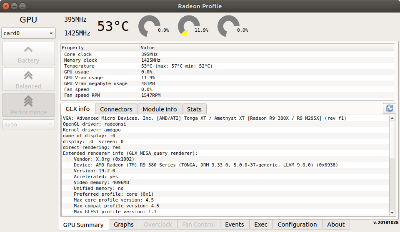The height and width of the screenshot is (232, 400).
Task: Click the Property column header
Action: (100, 48)
